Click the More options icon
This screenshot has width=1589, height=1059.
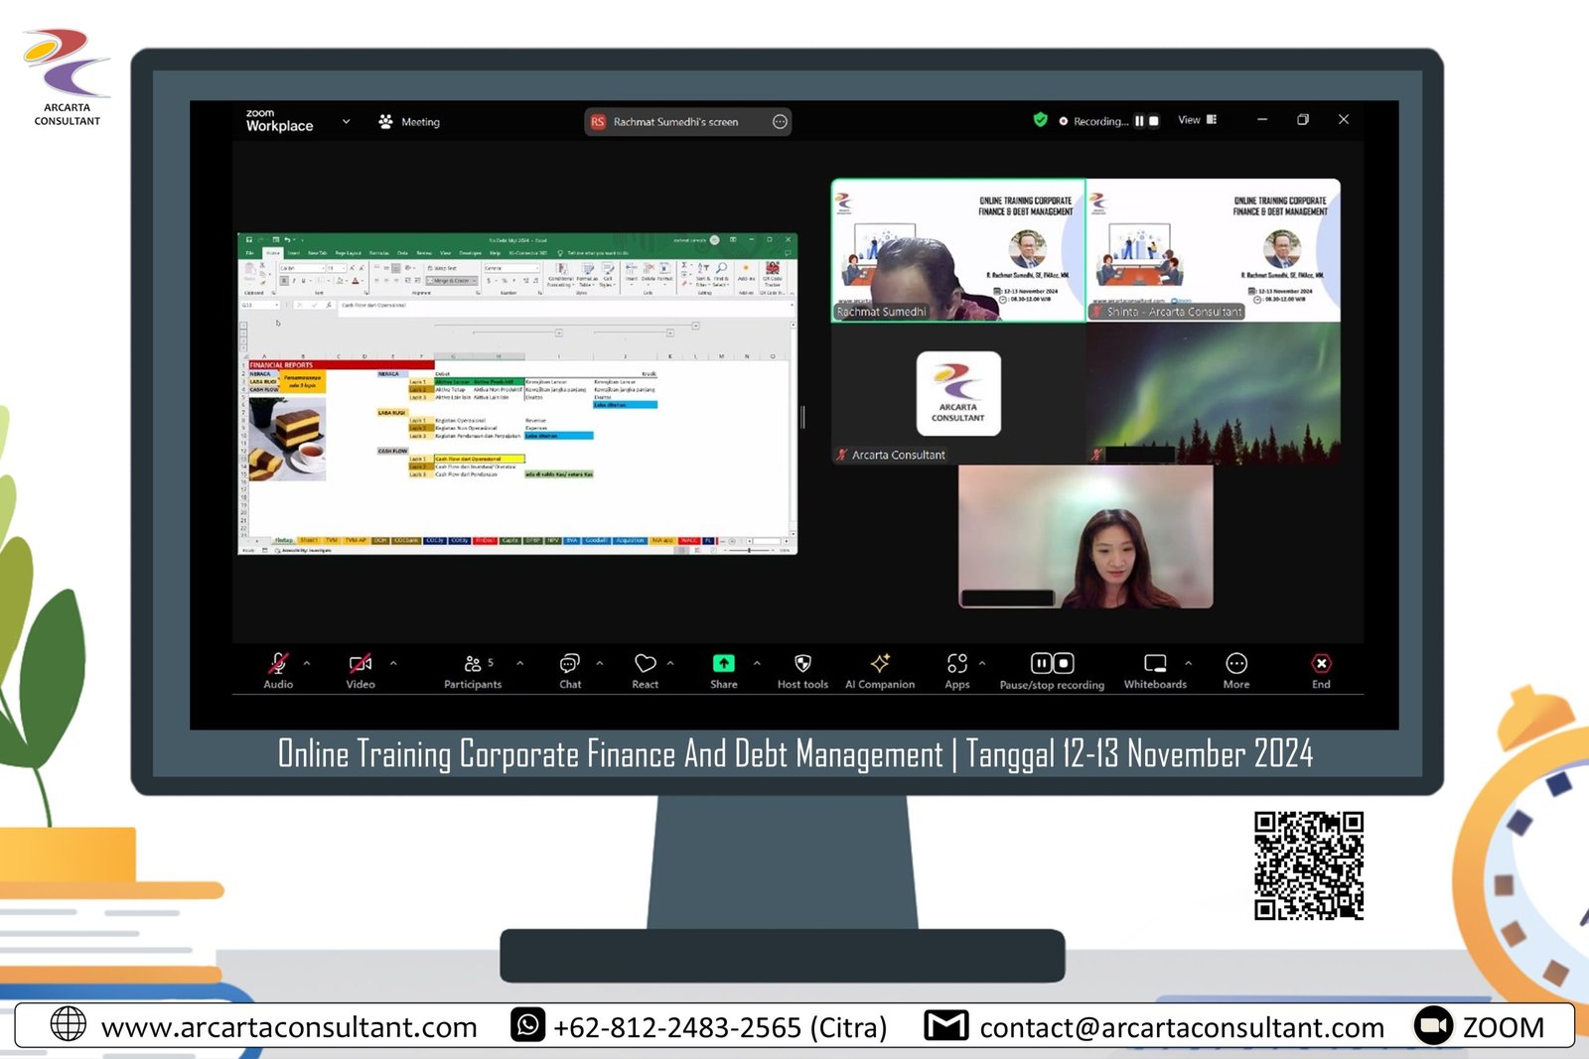coord(1236,664)
